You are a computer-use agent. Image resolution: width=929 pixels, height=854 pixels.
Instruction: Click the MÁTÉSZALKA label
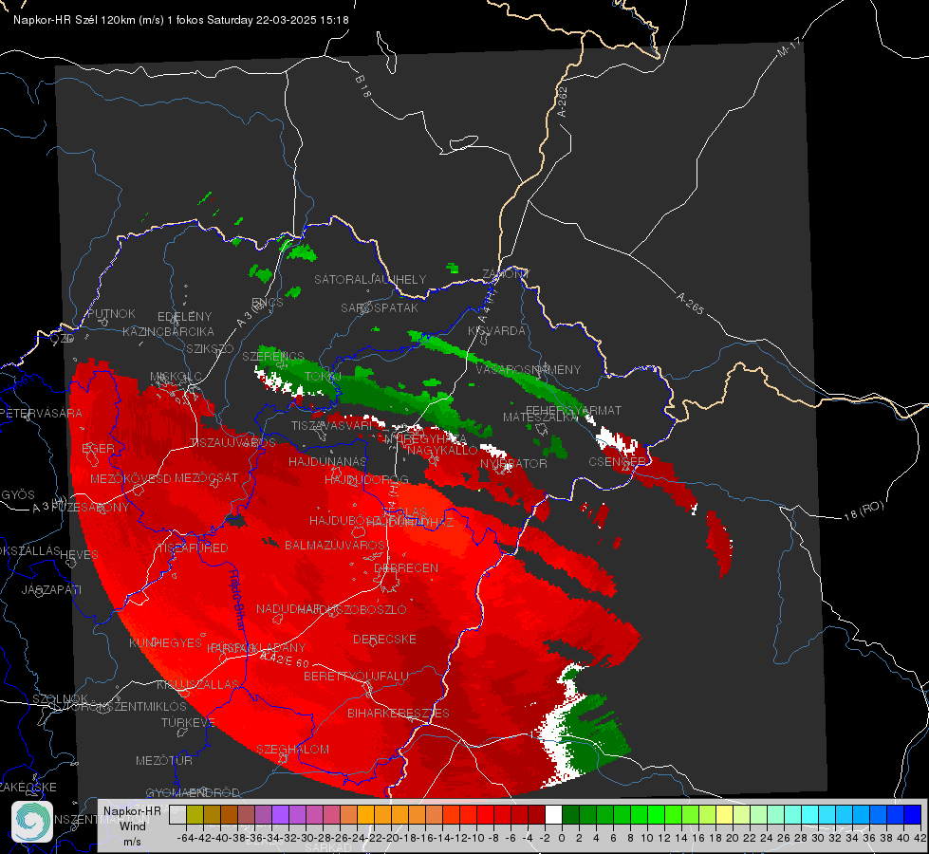[540, 418]
